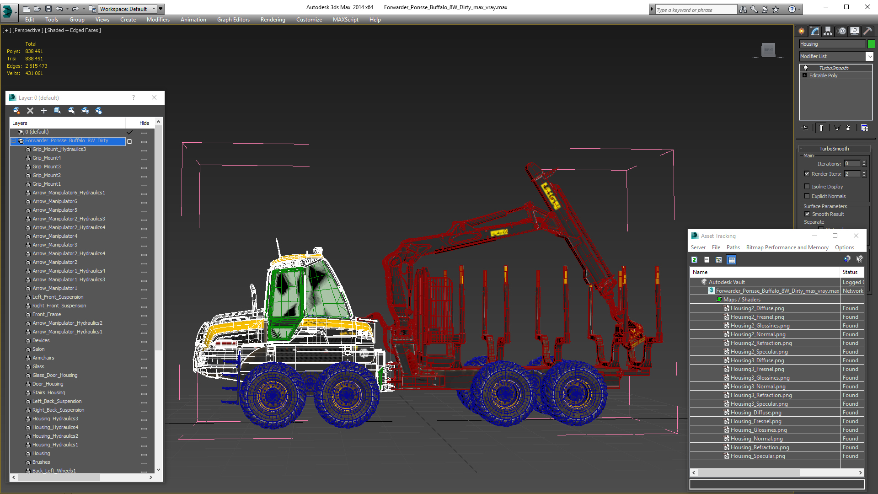Open Paths menu in Asset Tracking
The width and height of the screenshot is (878, 494).
click(733, 247)
